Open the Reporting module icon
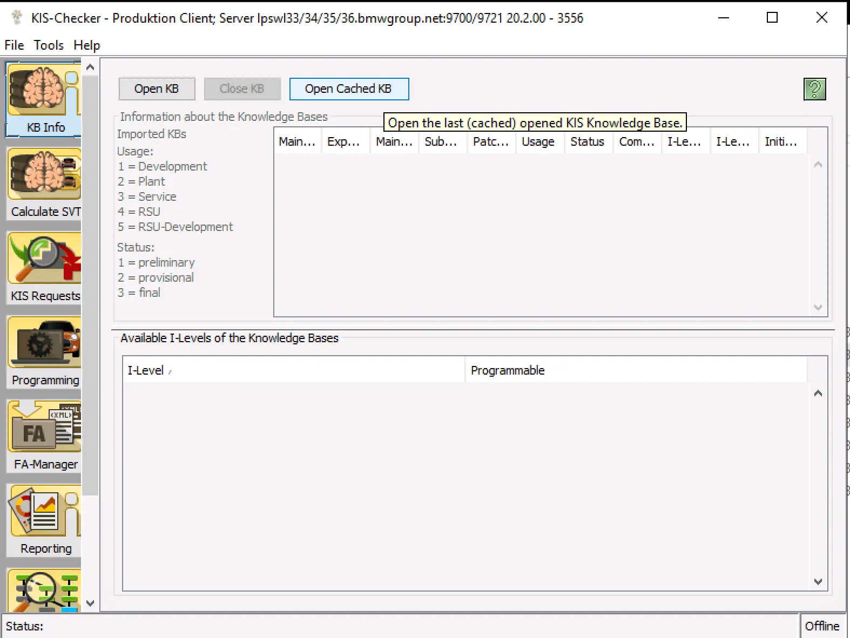 pyautogui.click(x=44, y=520)
